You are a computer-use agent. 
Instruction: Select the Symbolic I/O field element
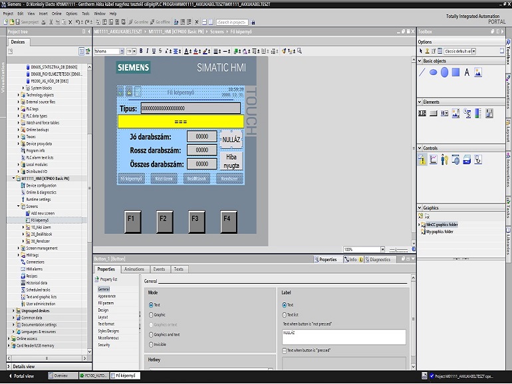(x=444, y=114)
